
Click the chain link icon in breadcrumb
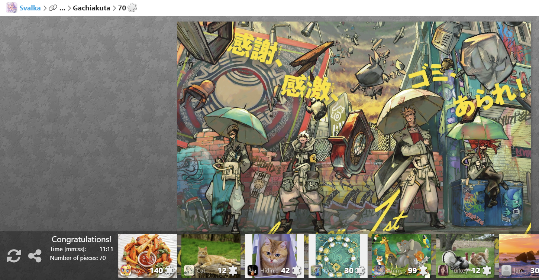(53, 8)
